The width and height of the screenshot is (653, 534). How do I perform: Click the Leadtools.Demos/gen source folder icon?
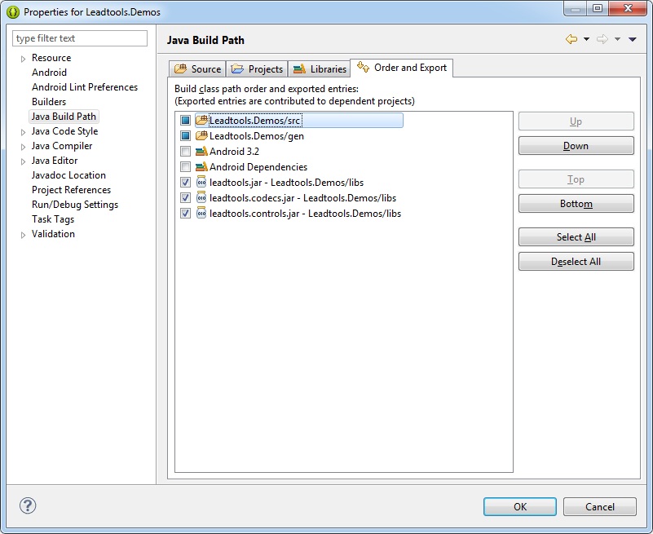[201, 136]
